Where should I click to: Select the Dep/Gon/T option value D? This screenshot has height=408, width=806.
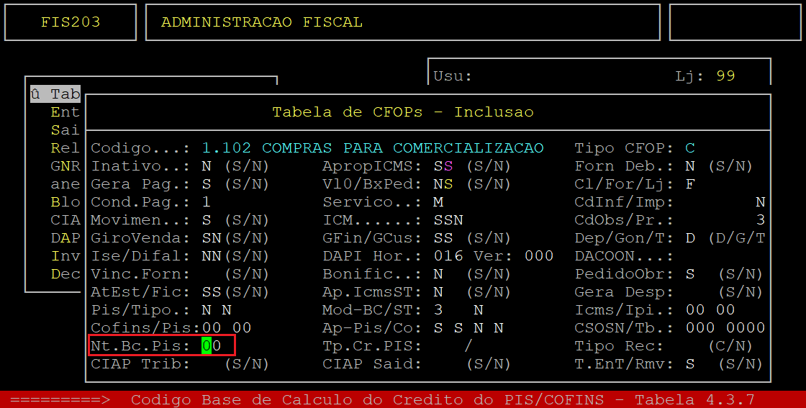[689, 238]
